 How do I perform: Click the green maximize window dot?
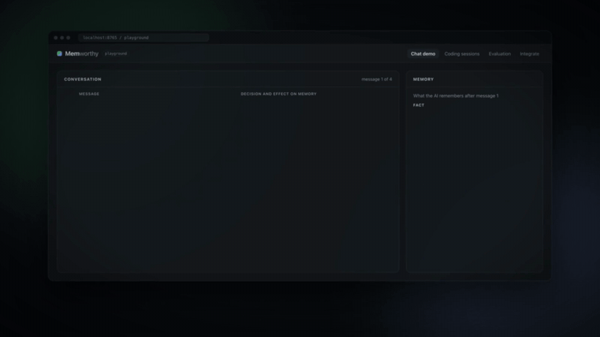68,37
